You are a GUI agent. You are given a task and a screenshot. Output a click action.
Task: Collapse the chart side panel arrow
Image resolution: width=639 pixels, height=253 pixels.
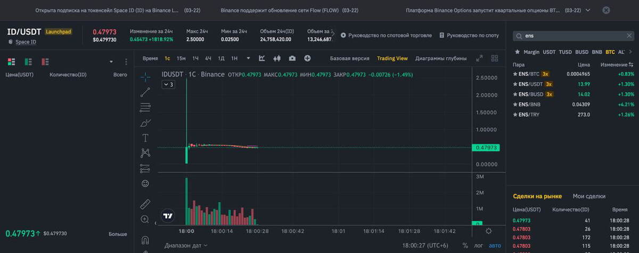pos(155,223)
